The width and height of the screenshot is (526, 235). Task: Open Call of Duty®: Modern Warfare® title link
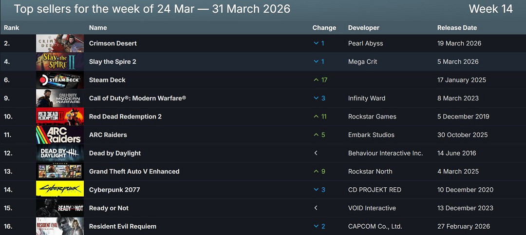click(x=137, y=98)
